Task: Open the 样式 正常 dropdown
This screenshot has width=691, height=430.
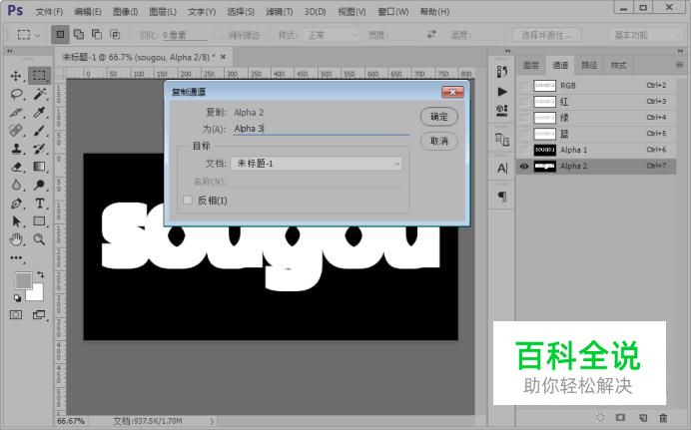Action: pos(331,35)
